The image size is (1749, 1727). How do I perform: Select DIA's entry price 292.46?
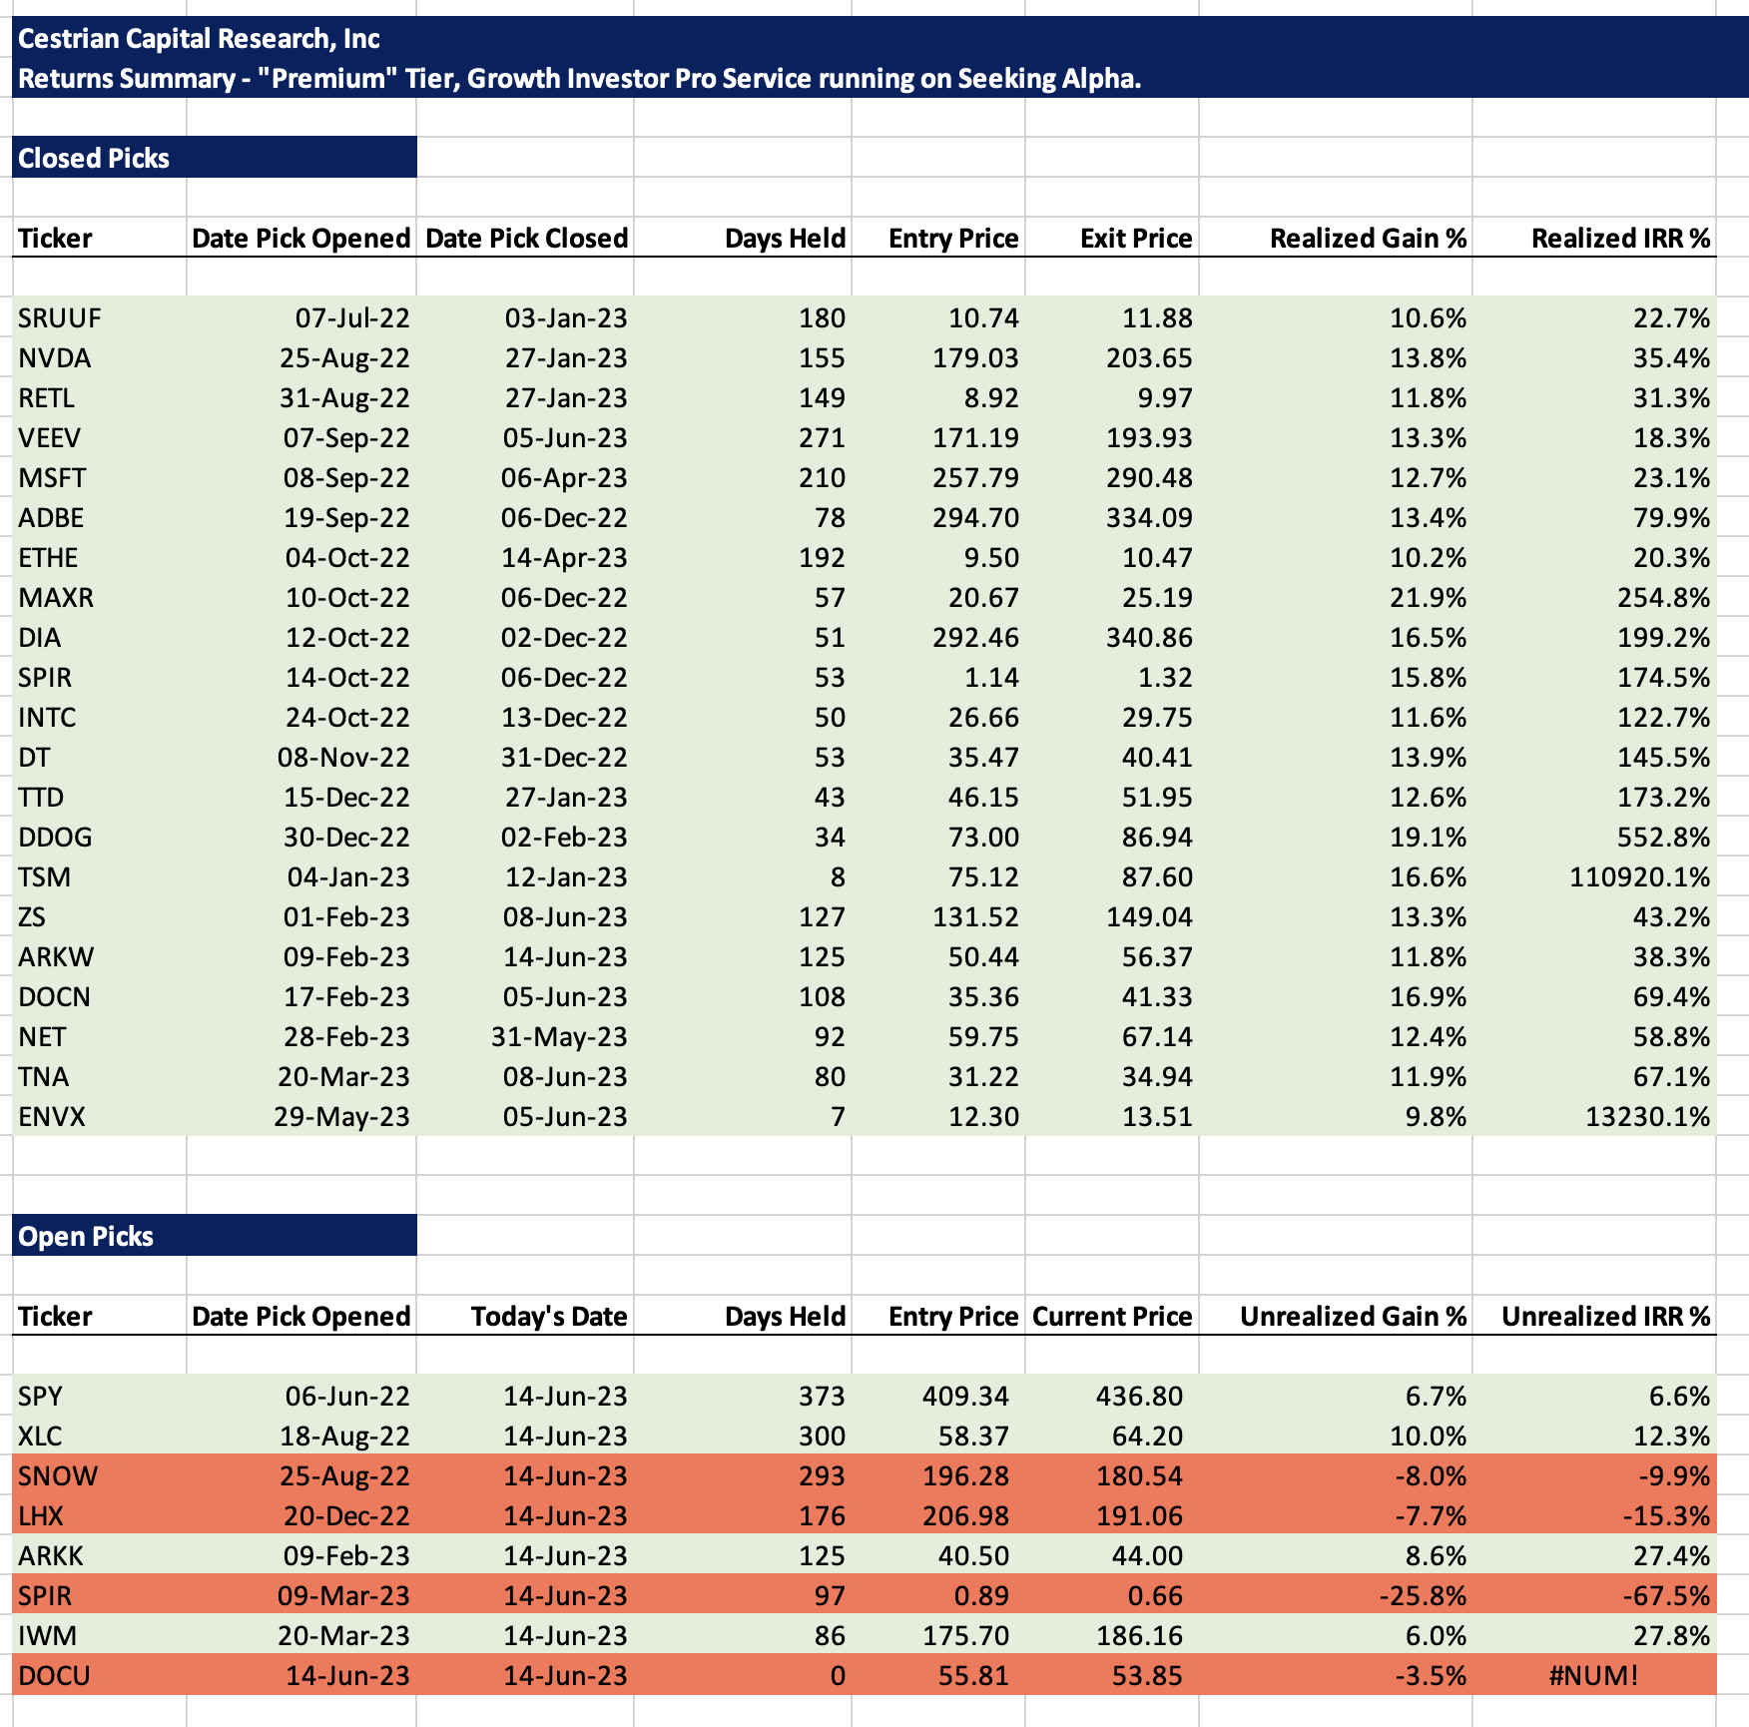[975, 638]
